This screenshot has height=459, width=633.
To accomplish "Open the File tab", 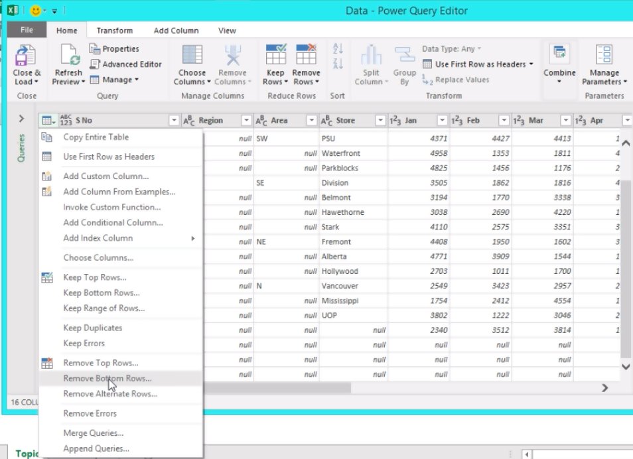I will pos(27,30).
